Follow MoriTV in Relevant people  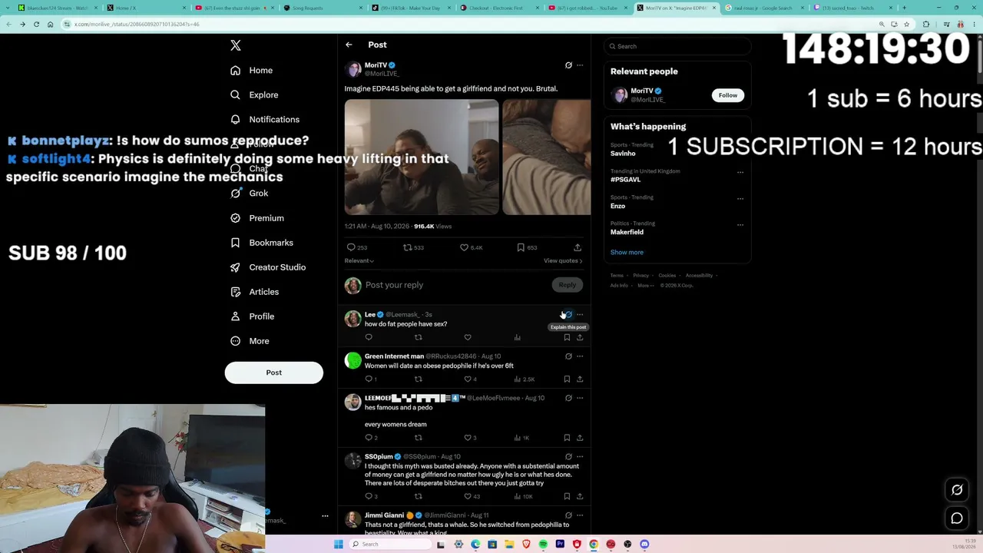pyautogui.click(x=728, y=95)
